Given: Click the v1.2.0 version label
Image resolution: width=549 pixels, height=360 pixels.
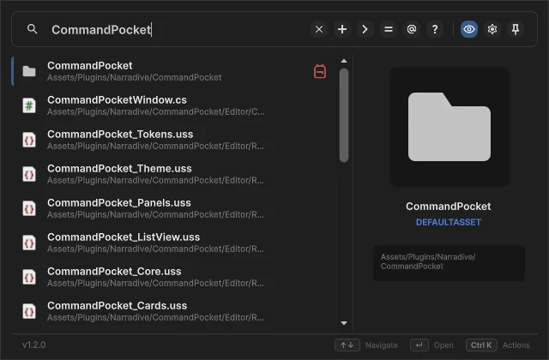Looking at the screenshot, I should 34,345.
